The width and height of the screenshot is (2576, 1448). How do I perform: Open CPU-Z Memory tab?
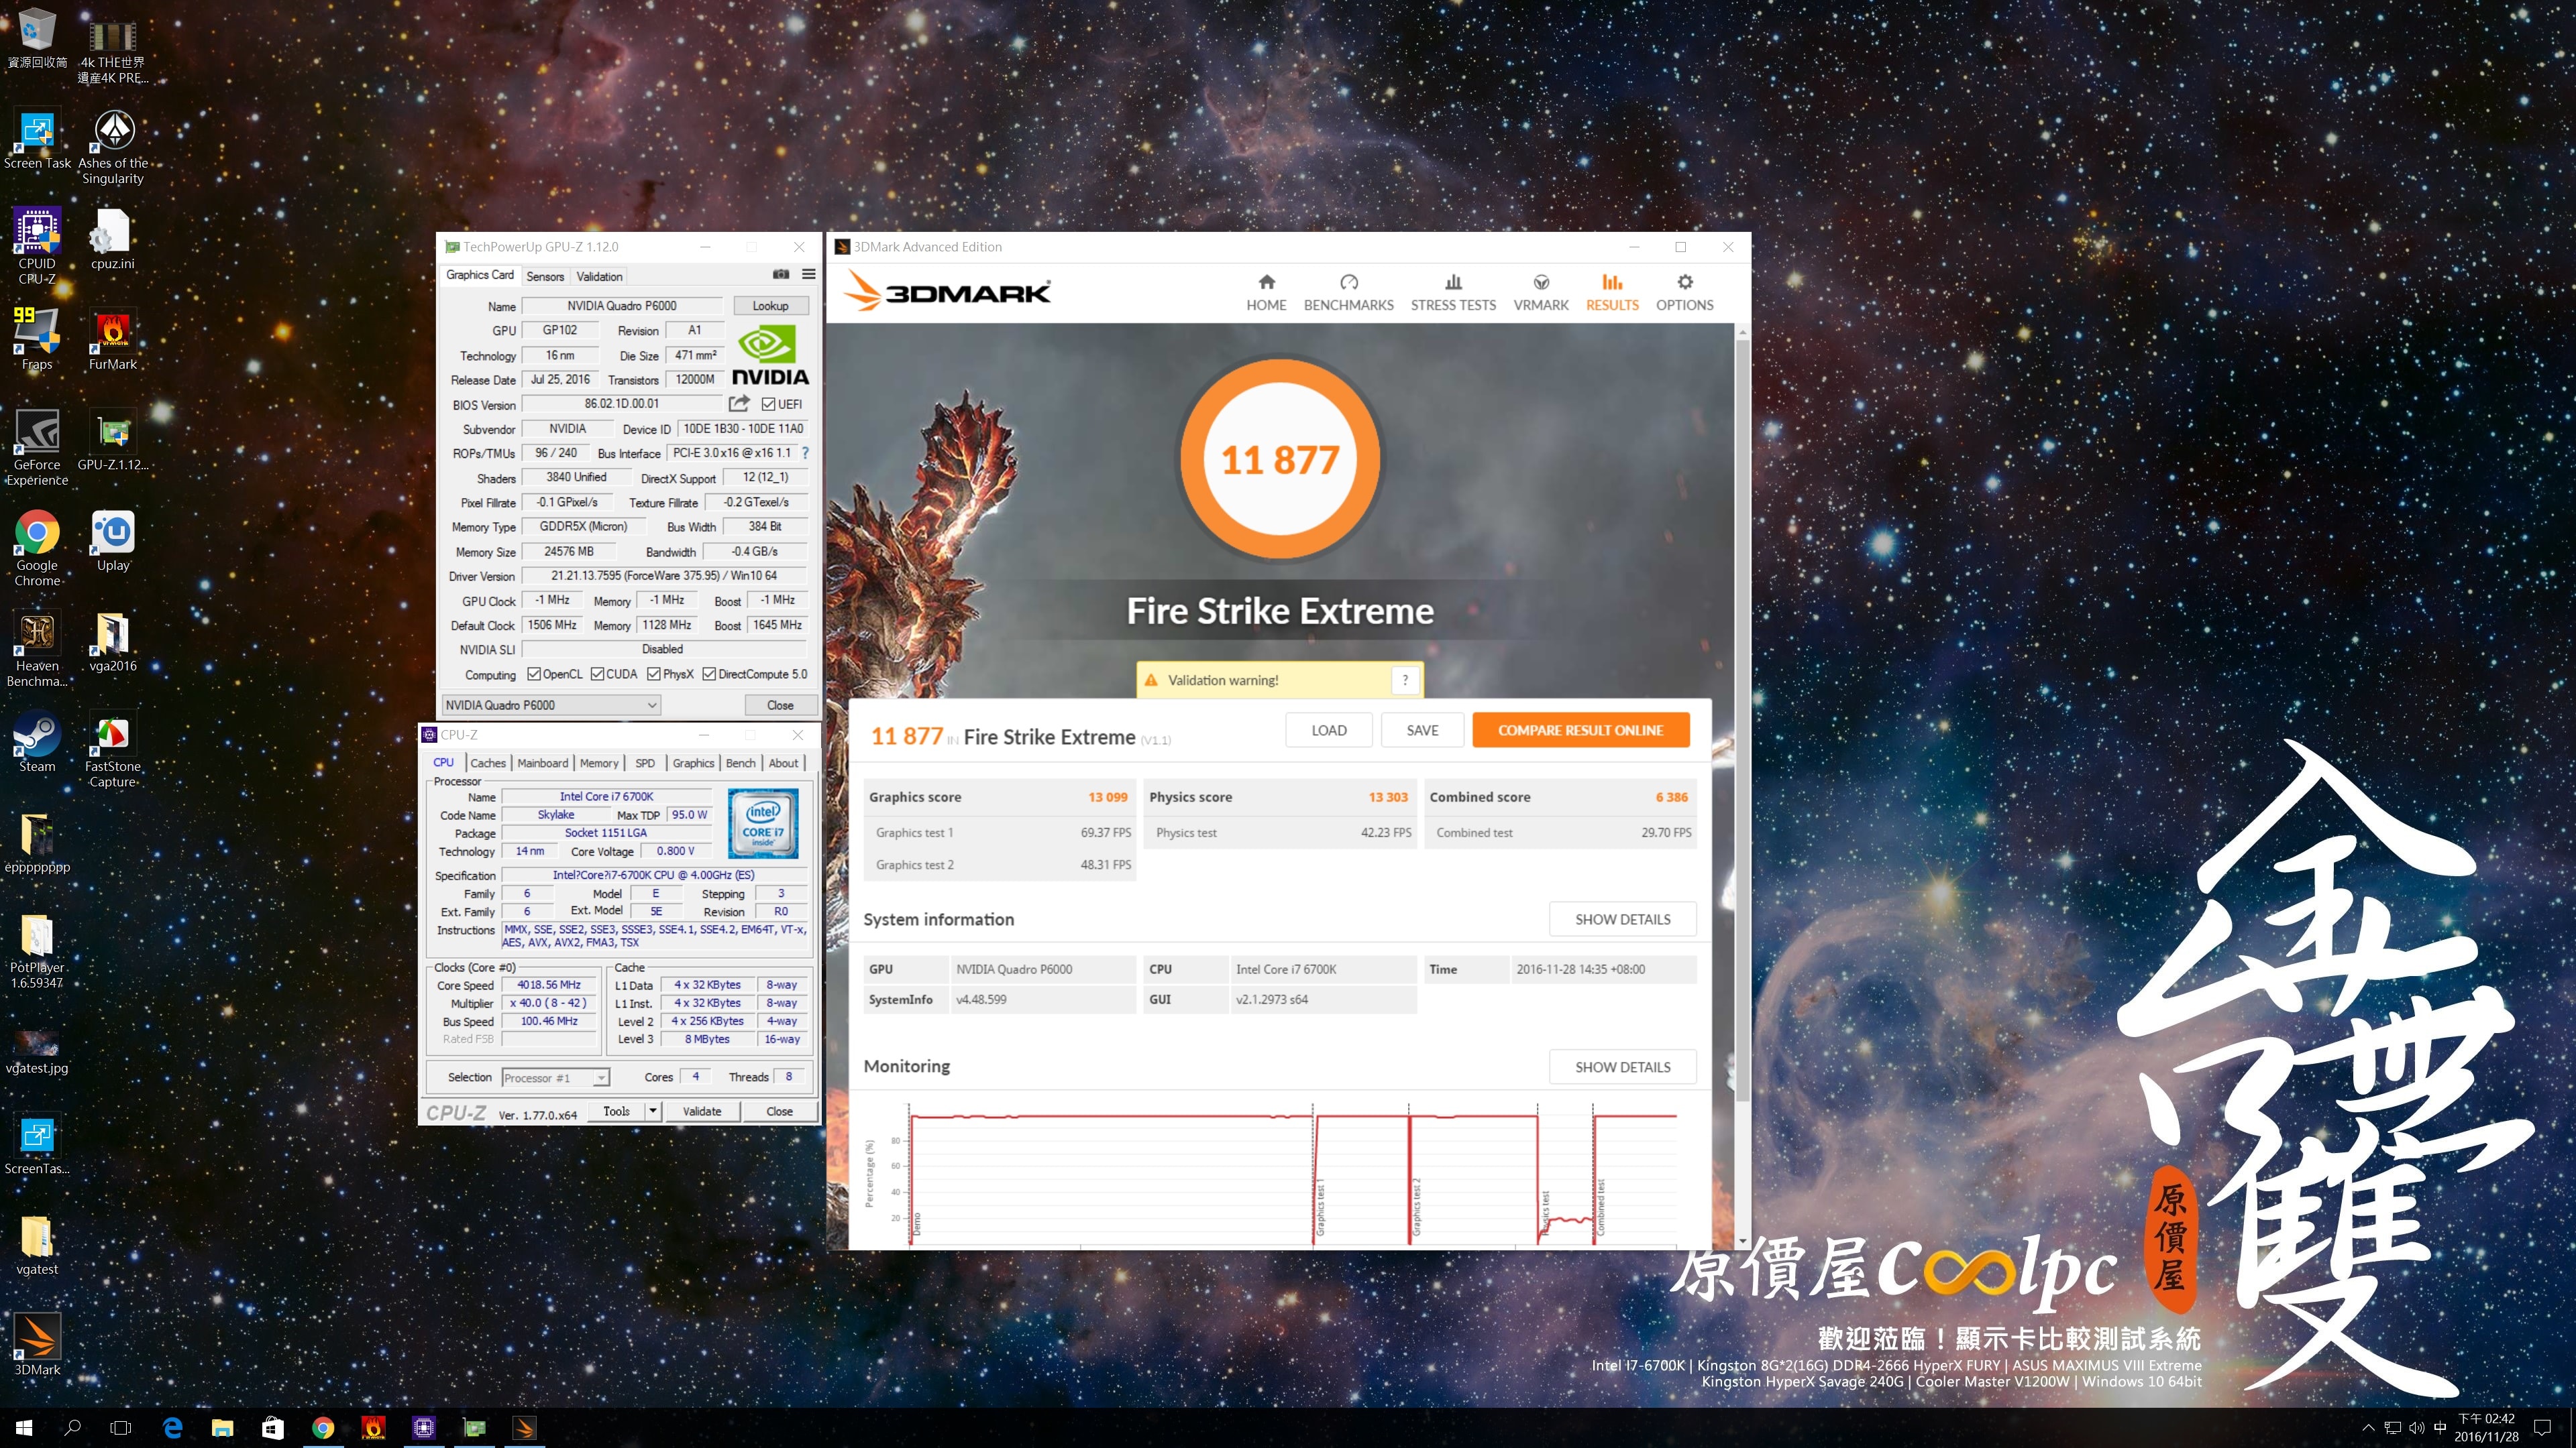[599, 762]
